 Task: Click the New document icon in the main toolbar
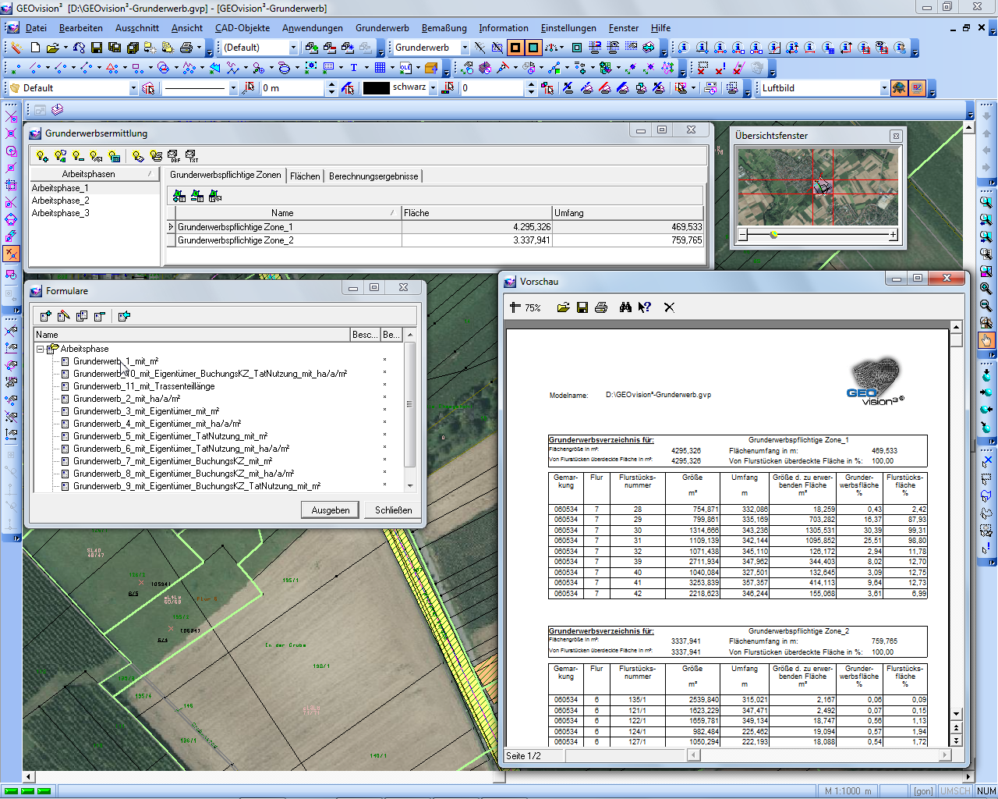point(35,48)
